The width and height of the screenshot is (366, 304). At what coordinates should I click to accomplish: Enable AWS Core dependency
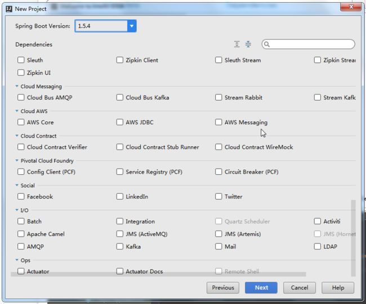[21, 122]
